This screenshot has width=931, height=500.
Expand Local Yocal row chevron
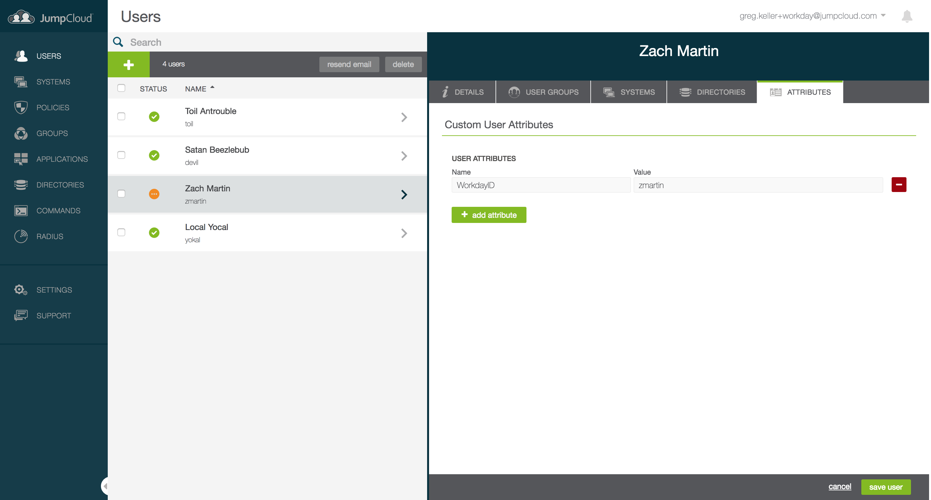click(x=404, y=233)
